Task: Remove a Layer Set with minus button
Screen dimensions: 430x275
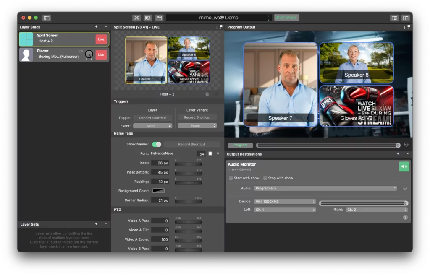Action: [106, 224]
